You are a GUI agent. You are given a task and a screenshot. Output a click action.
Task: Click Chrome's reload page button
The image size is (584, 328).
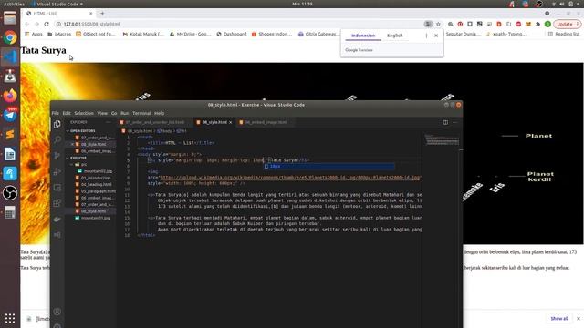(x=47, y=24)
